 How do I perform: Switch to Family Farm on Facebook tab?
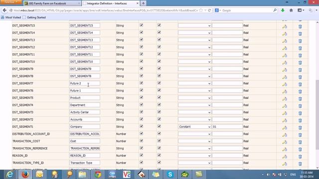[52, 3]
